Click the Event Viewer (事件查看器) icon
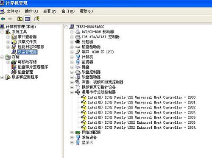212x158 pixels. tap(14, 37)
